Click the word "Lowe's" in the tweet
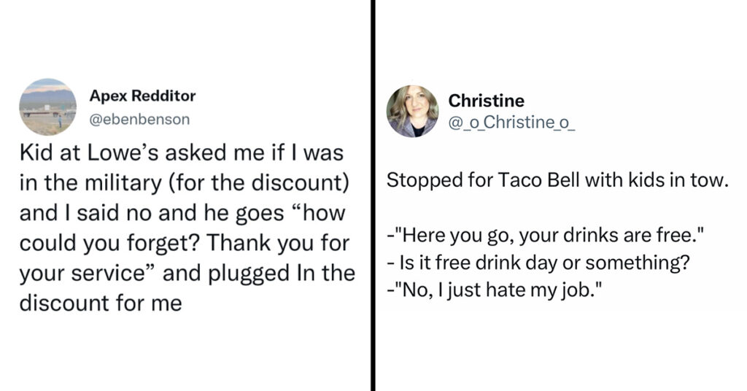 tap(124, 153)
